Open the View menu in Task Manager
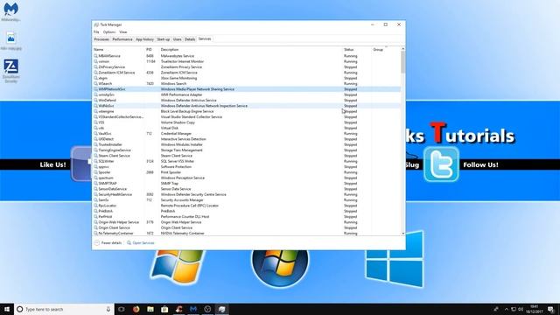 point(123,32)
